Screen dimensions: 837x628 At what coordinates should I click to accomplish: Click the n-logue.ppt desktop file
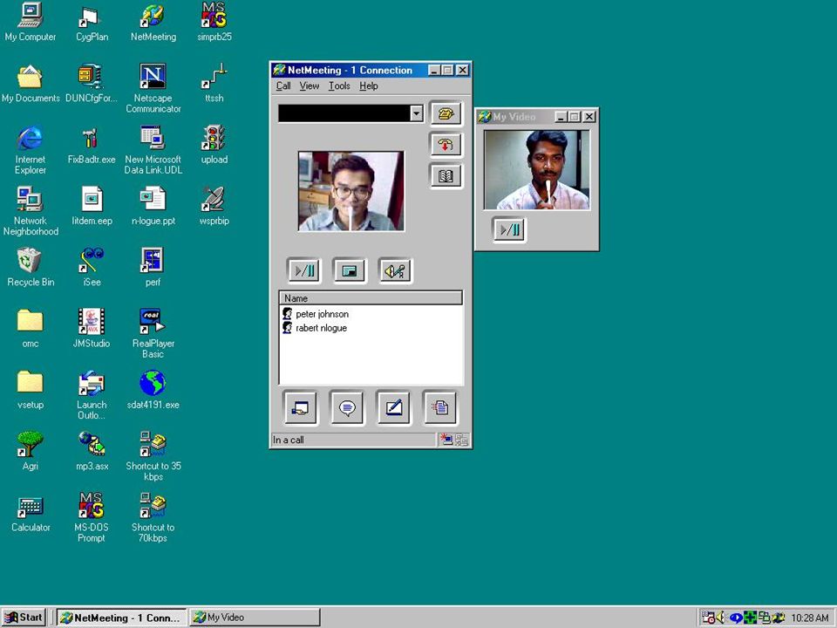click(x=153, y=207)
